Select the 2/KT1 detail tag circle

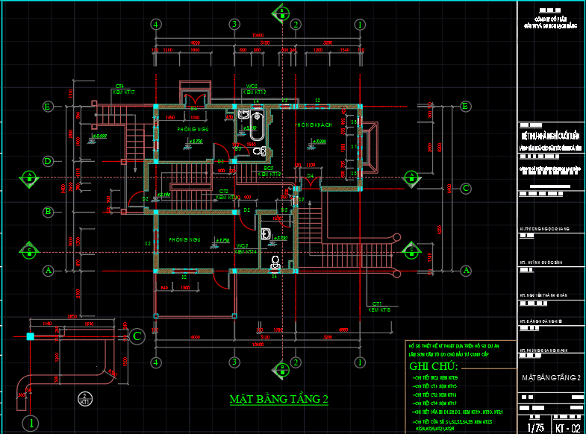pyautogui.click(x=87, y=398)
